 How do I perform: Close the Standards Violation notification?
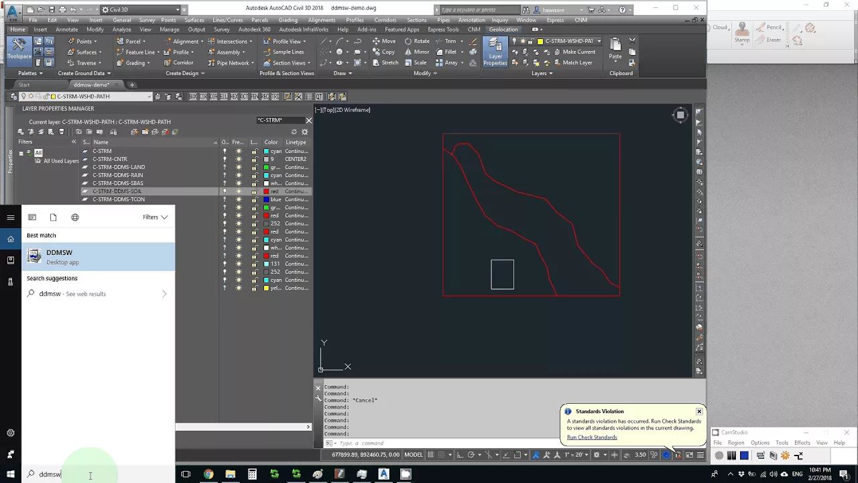[x=699, y=411]
